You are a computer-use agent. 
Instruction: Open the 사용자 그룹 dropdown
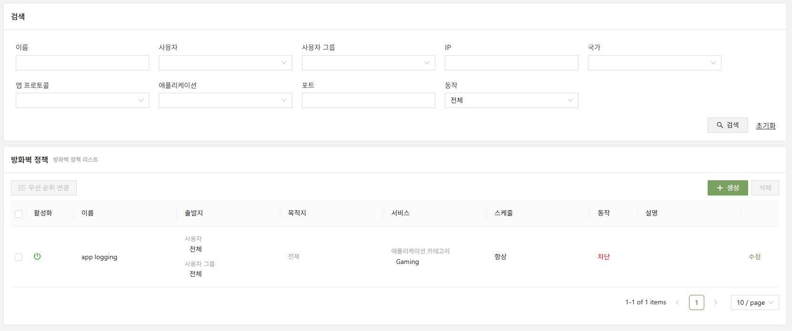(x=368, y=63)
